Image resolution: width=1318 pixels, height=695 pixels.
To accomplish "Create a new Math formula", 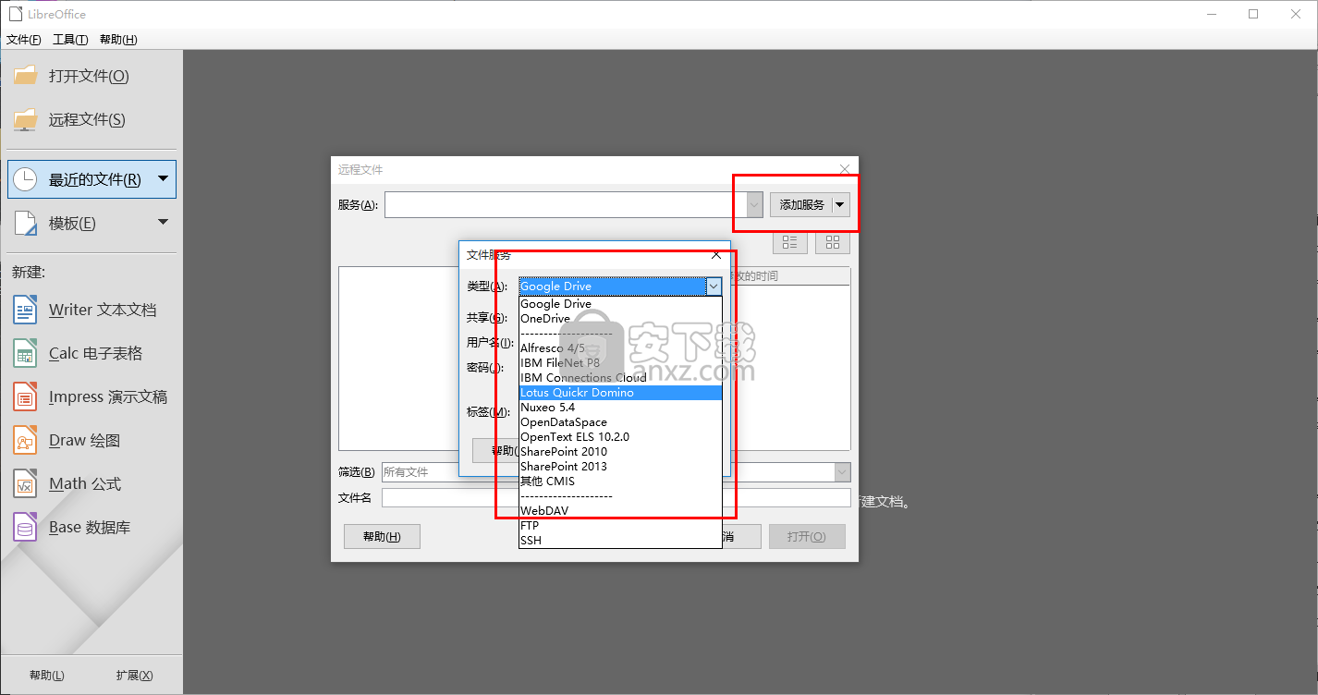I will pyautogui.click(x=67, y=483).
